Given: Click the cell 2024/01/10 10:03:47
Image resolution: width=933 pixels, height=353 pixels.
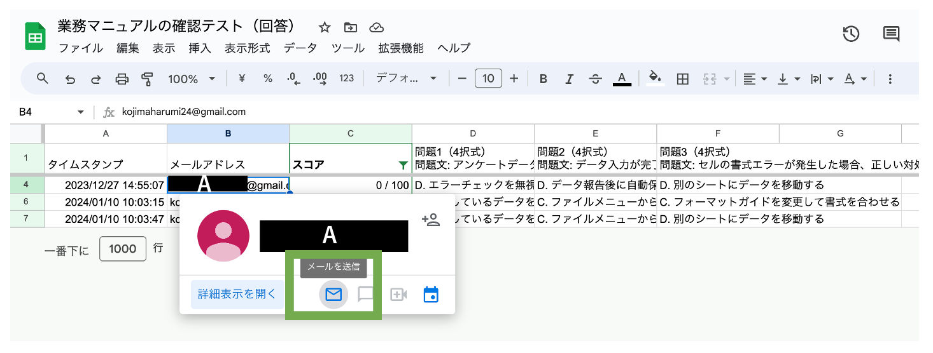Looking at the screenshot, I should [x=106, y=219].
